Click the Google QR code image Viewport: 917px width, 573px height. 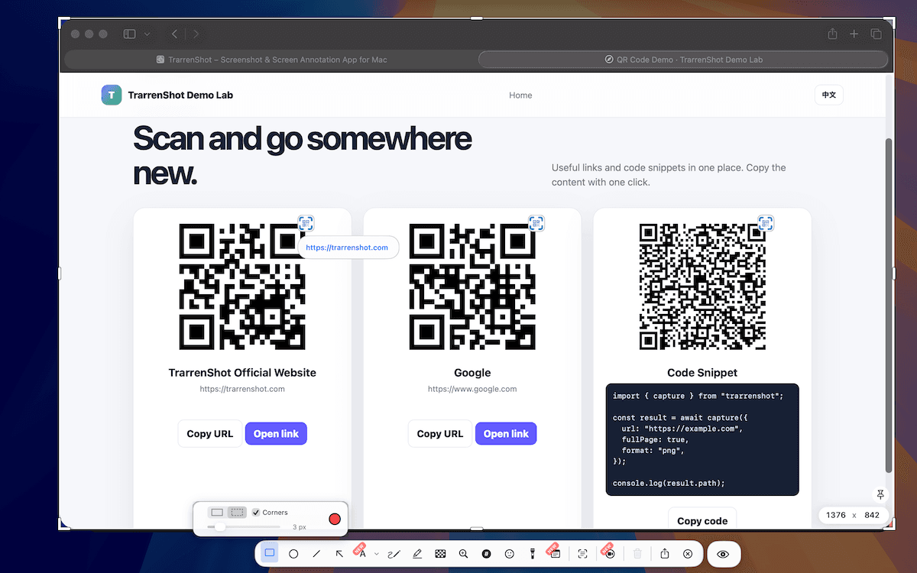pyautogui.click(x=472, y=286)
